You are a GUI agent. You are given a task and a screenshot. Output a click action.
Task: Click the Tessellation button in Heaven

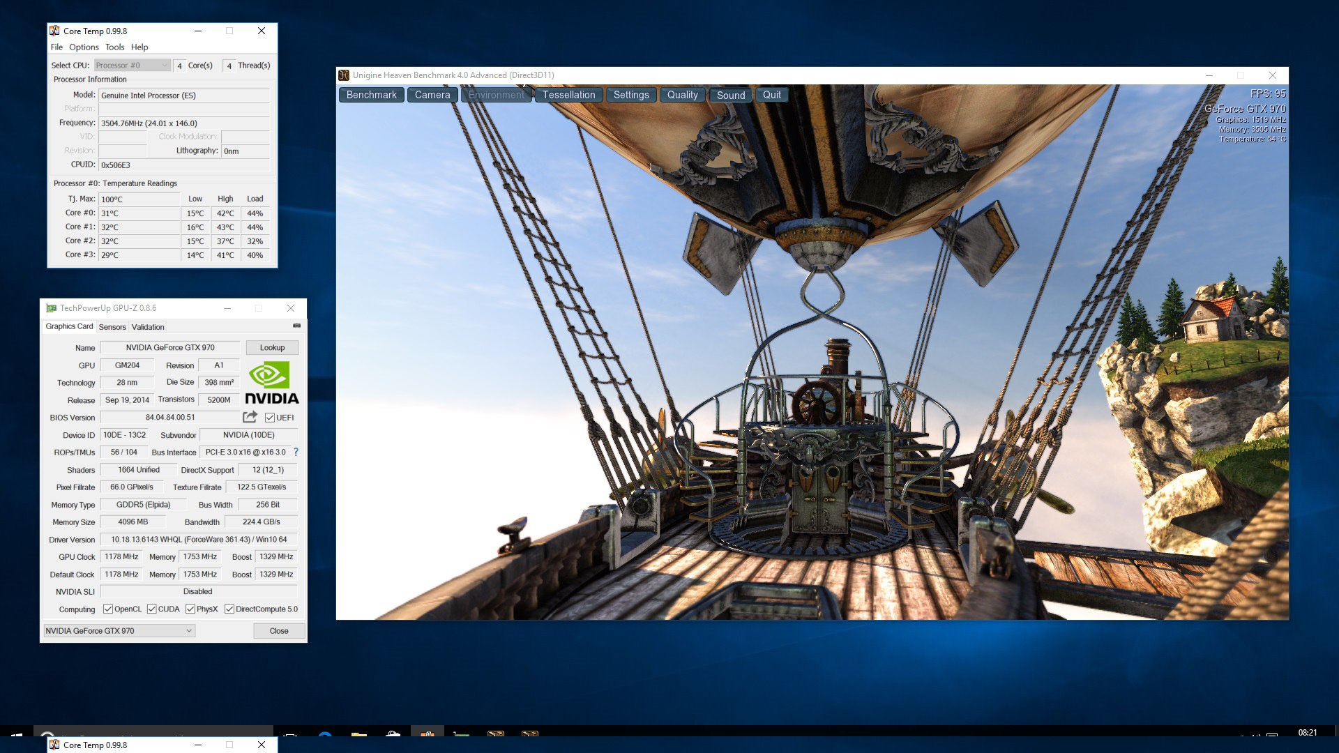[x=569, y=95]
